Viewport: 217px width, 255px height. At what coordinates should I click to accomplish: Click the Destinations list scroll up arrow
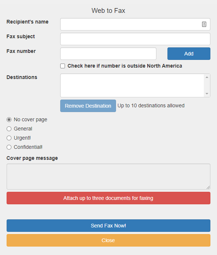(x=207, y=77)
